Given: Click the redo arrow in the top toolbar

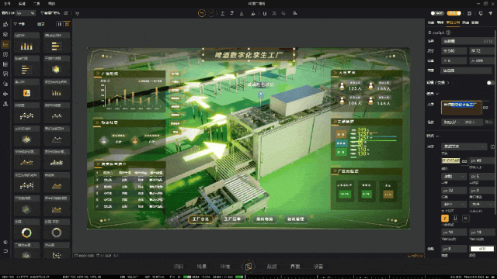Looking at the screenshot, I should [211, 13].
